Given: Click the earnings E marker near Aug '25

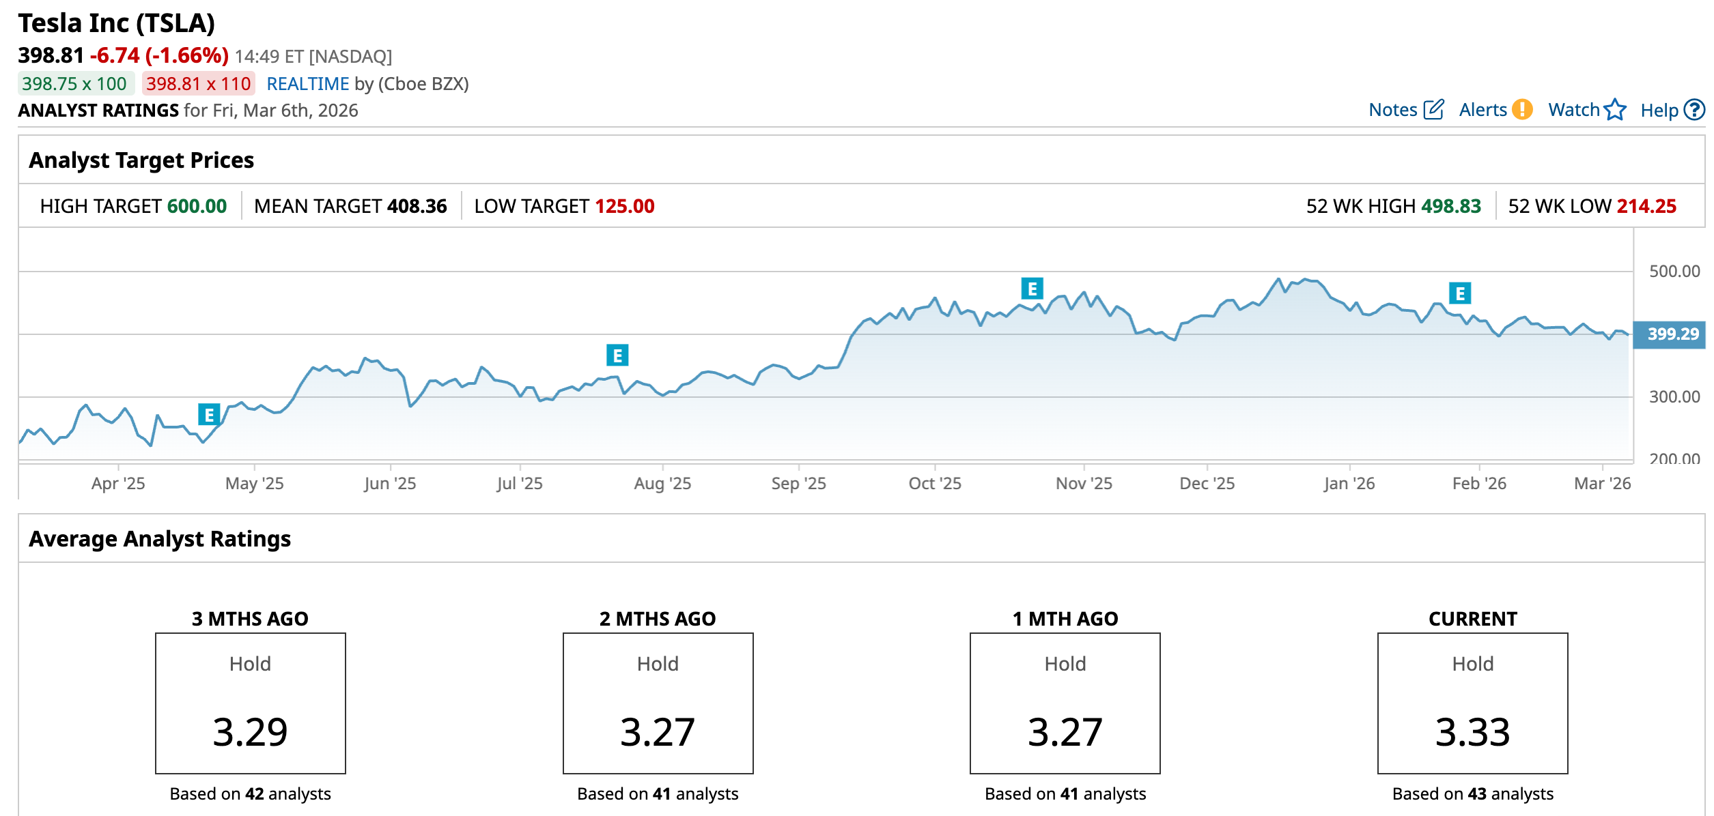Looking at the screenshot, I should tap(617, 355).
